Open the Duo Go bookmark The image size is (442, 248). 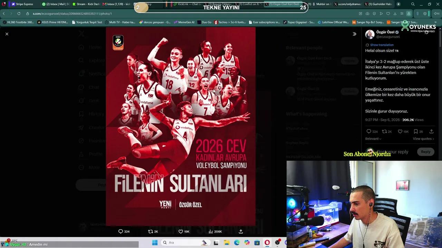(204, 22)
